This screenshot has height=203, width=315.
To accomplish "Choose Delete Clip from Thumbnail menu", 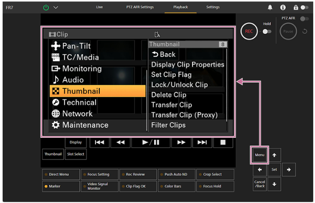I will coord(168,95).
